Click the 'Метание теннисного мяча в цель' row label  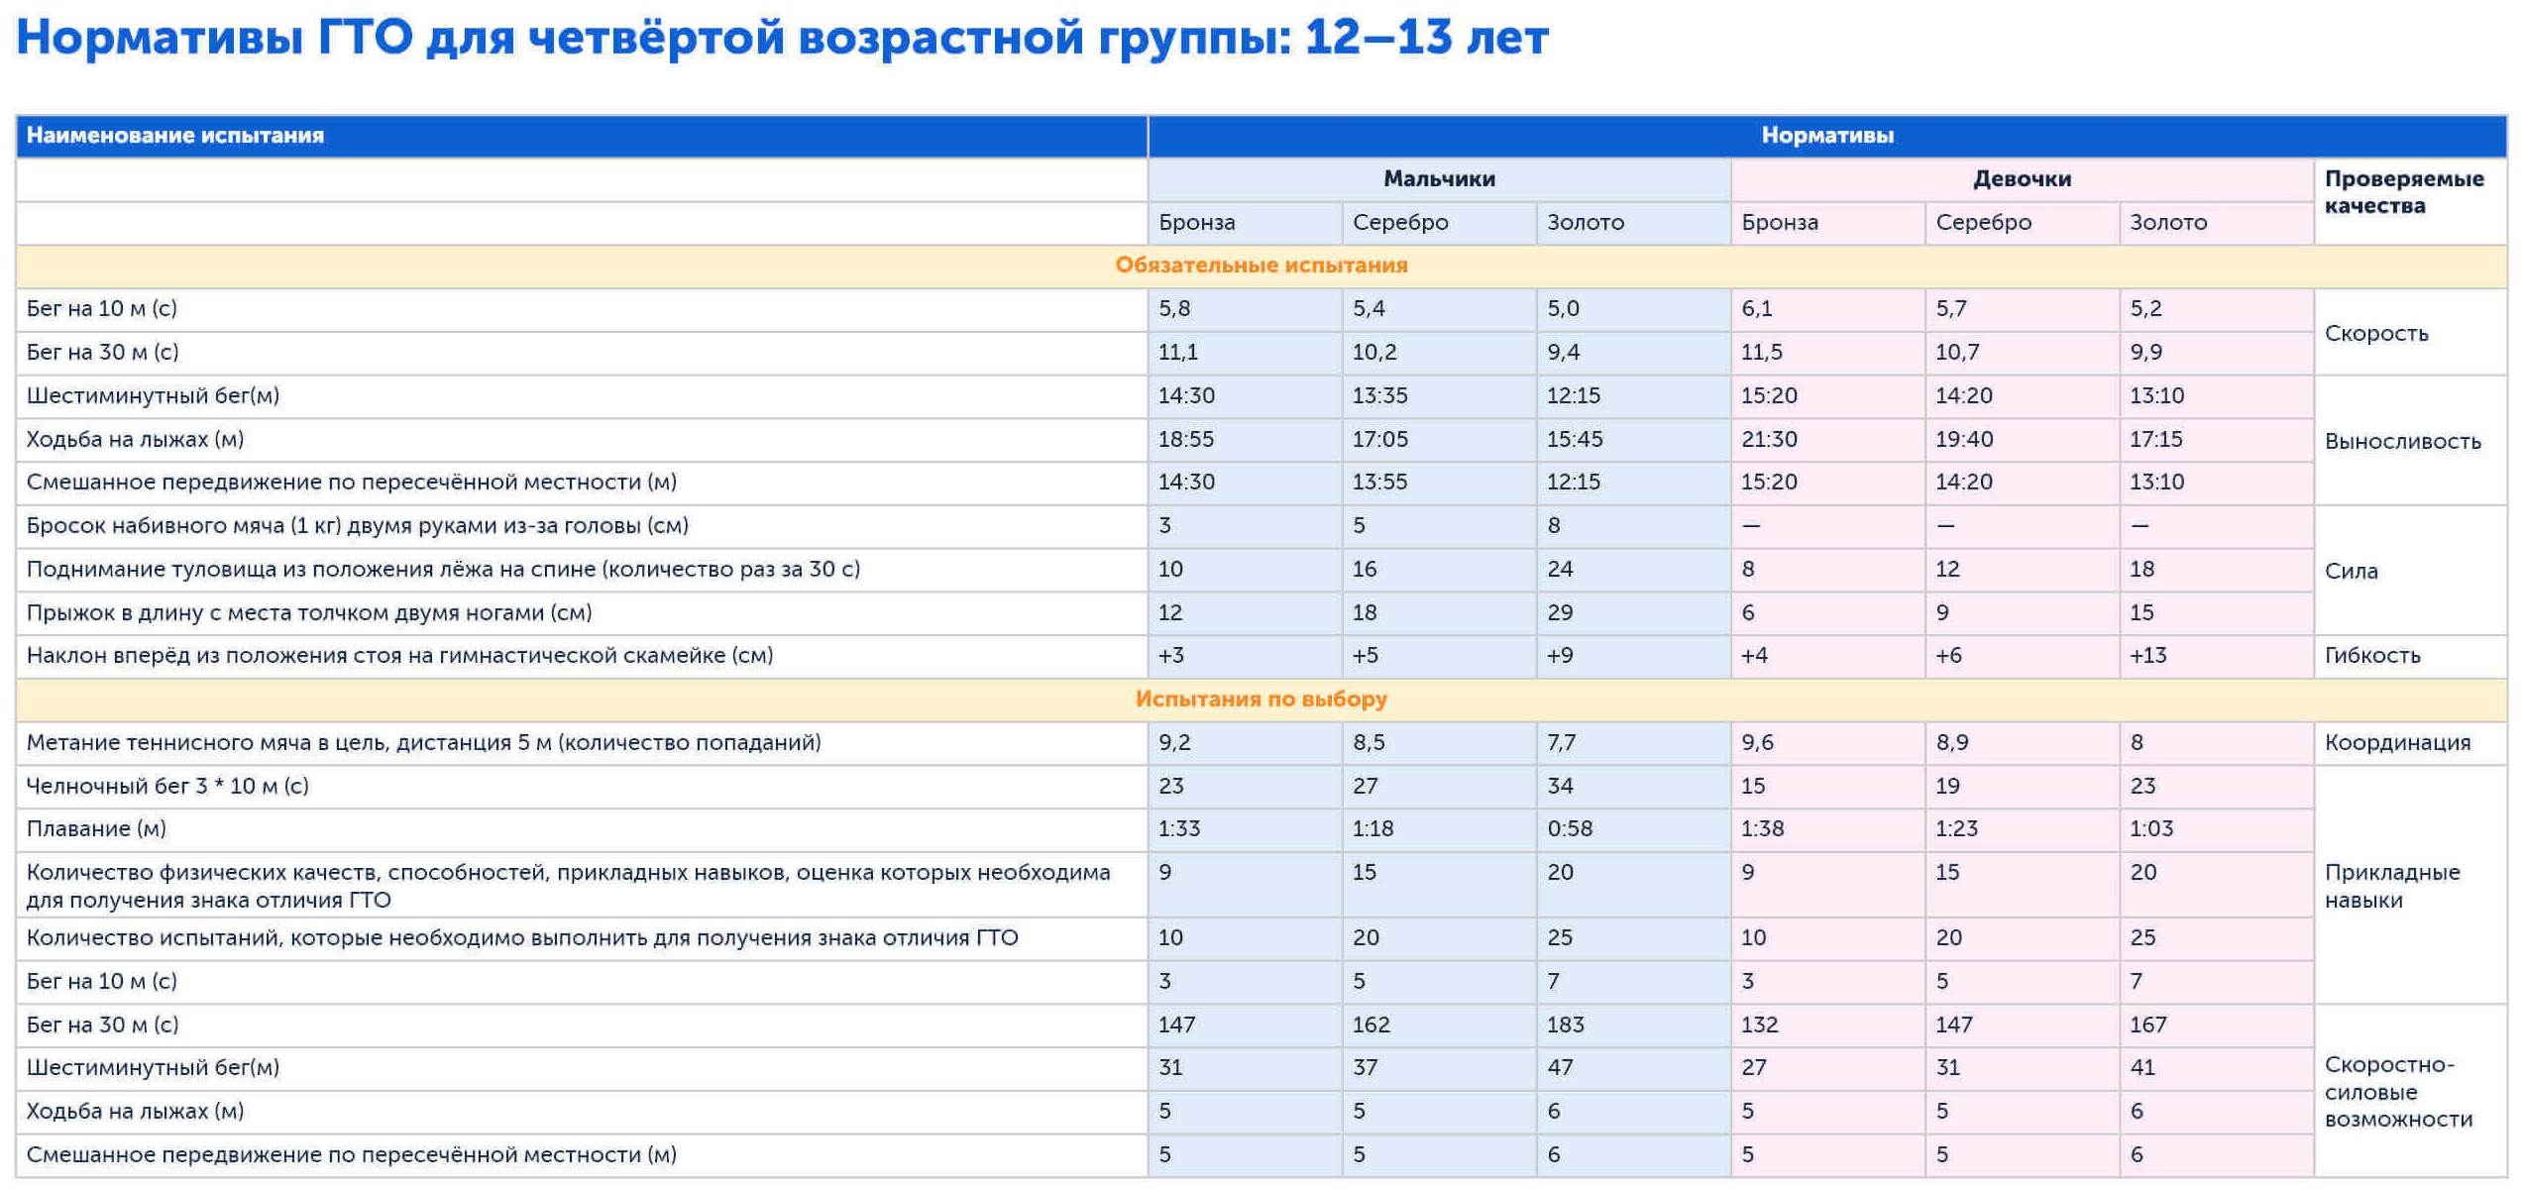tap(423, 743)
